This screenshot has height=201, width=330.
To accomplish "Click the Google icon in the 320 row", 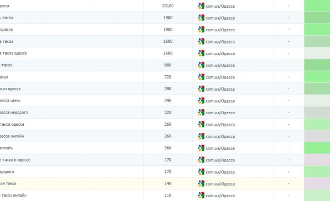I will coord(201,113).
